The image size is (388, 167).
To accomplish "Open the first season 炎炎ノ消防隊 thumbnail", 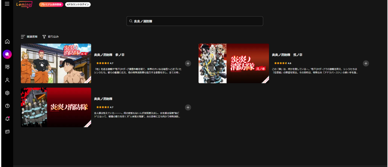I will tap(56, 107).
